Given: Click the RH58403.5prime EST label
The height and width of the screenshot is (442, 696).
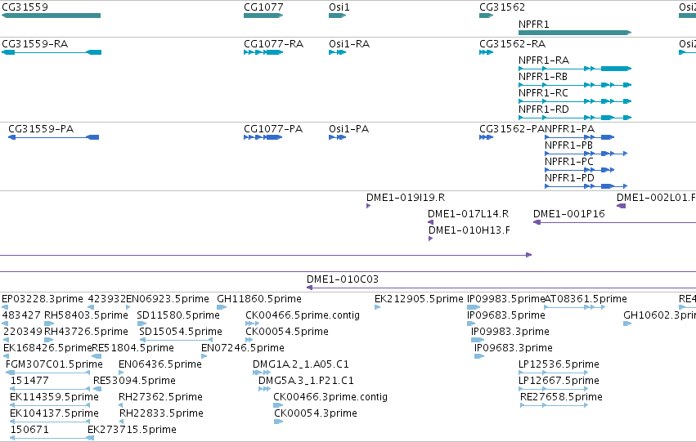Looking at the screenshot, I should coord(86,315).
